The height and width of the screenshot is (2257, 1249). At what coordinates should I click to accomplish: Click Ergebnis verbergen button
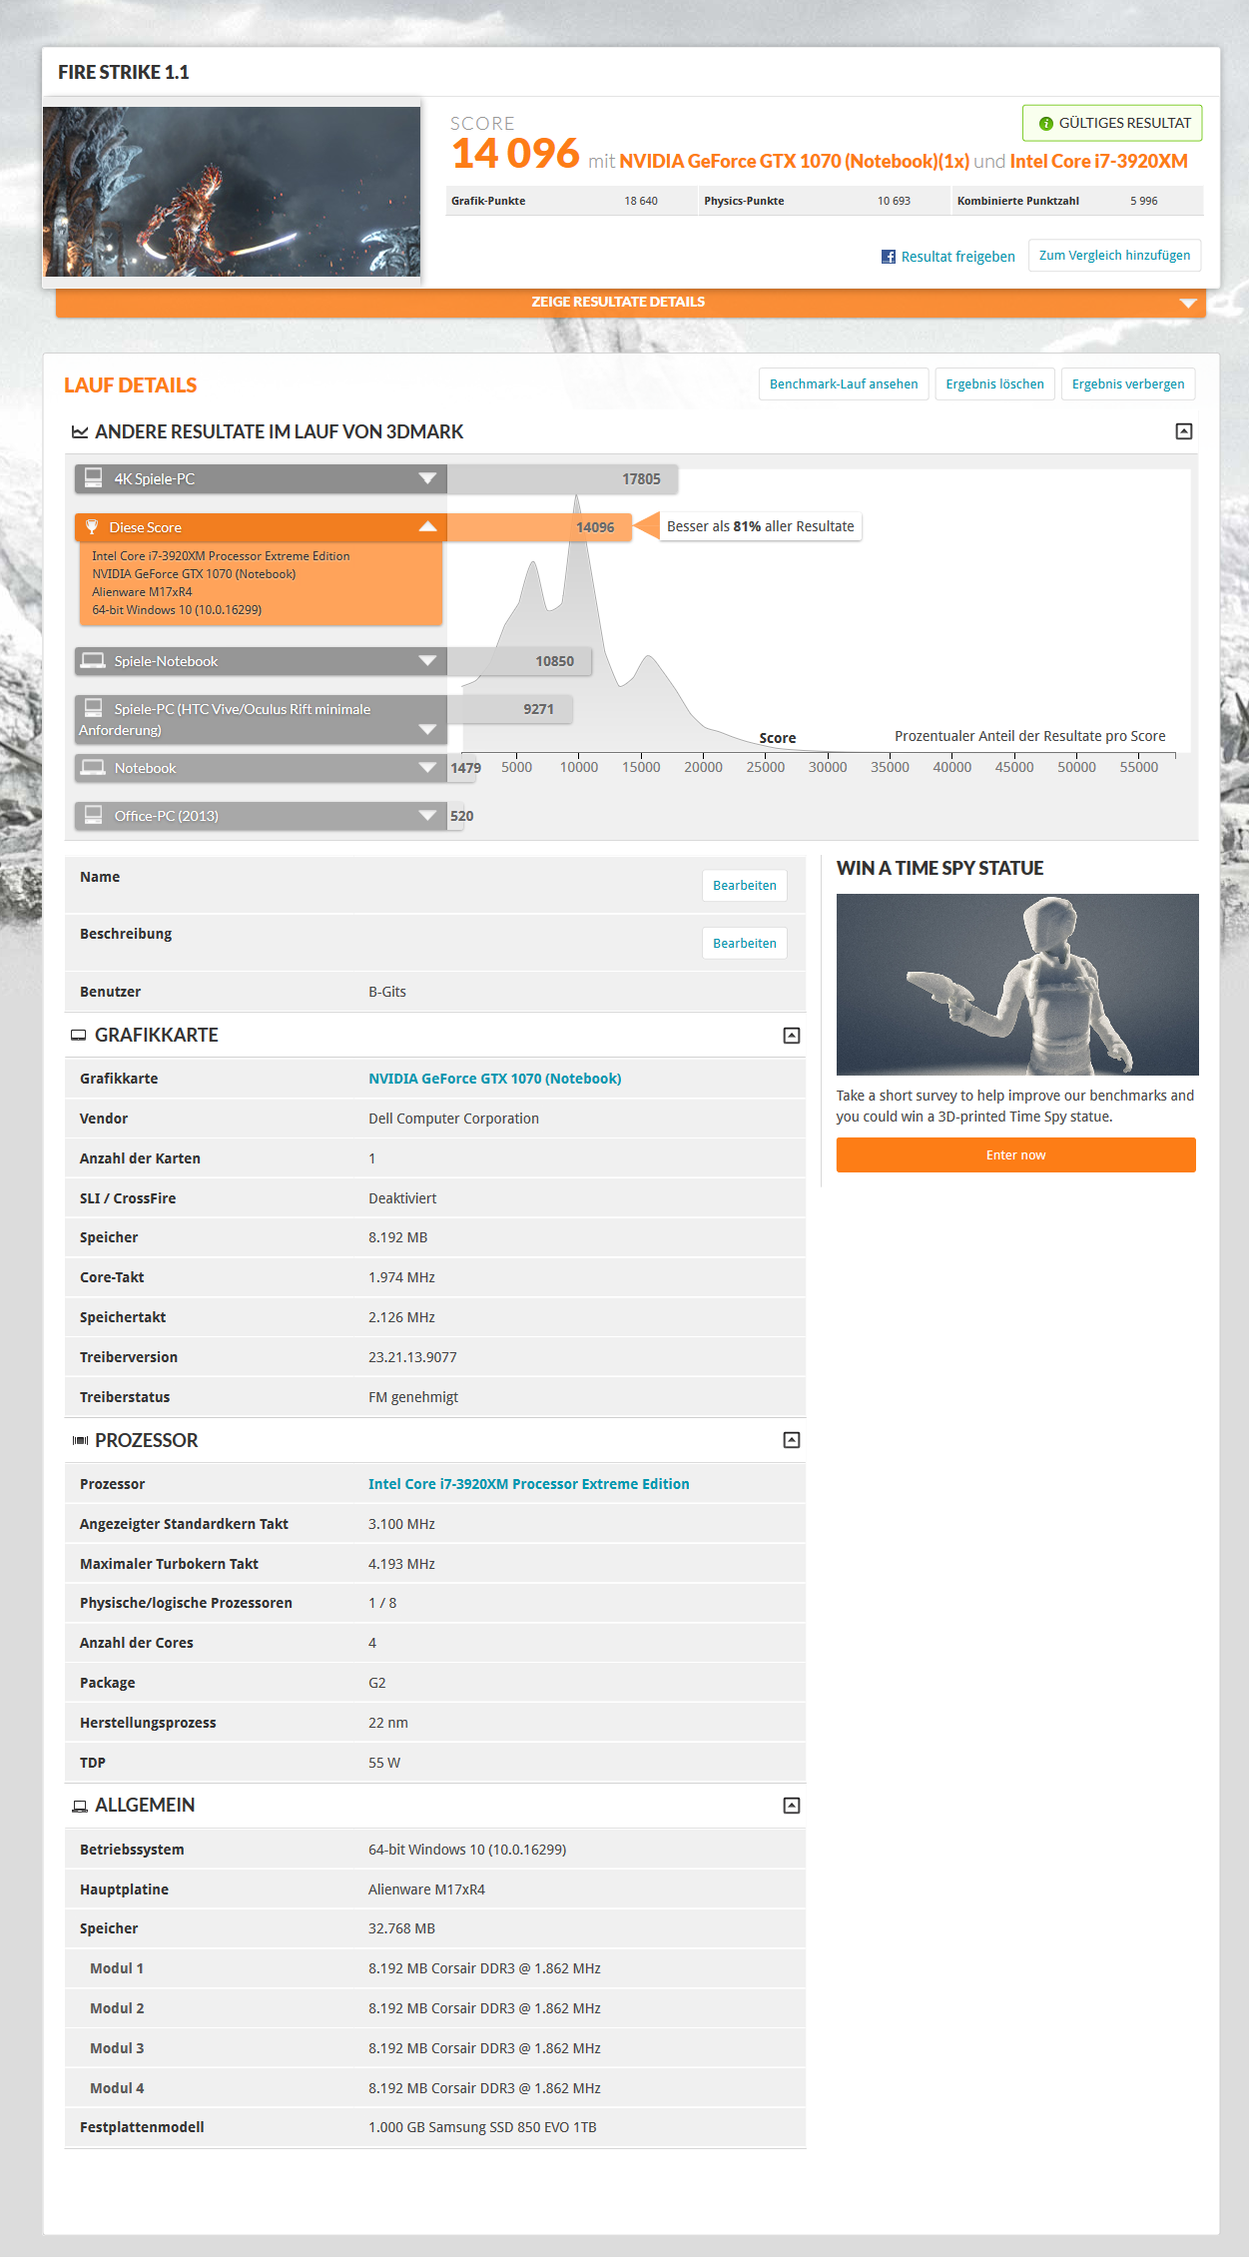pos(1128,384)
